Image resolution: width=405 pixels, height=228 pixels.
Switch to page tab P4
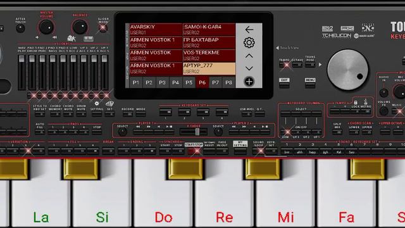(176, 82)
